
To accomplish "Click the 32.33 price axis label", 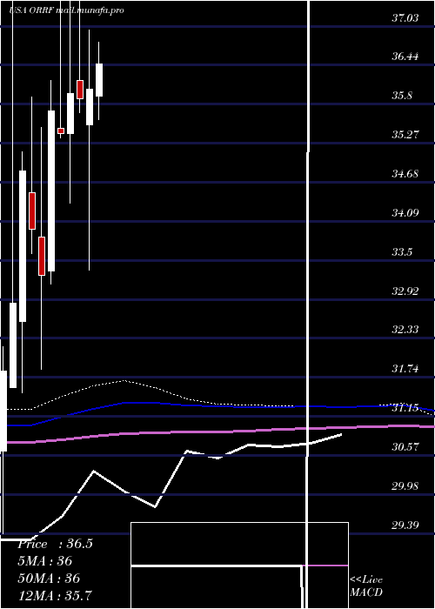I will 405,330.
